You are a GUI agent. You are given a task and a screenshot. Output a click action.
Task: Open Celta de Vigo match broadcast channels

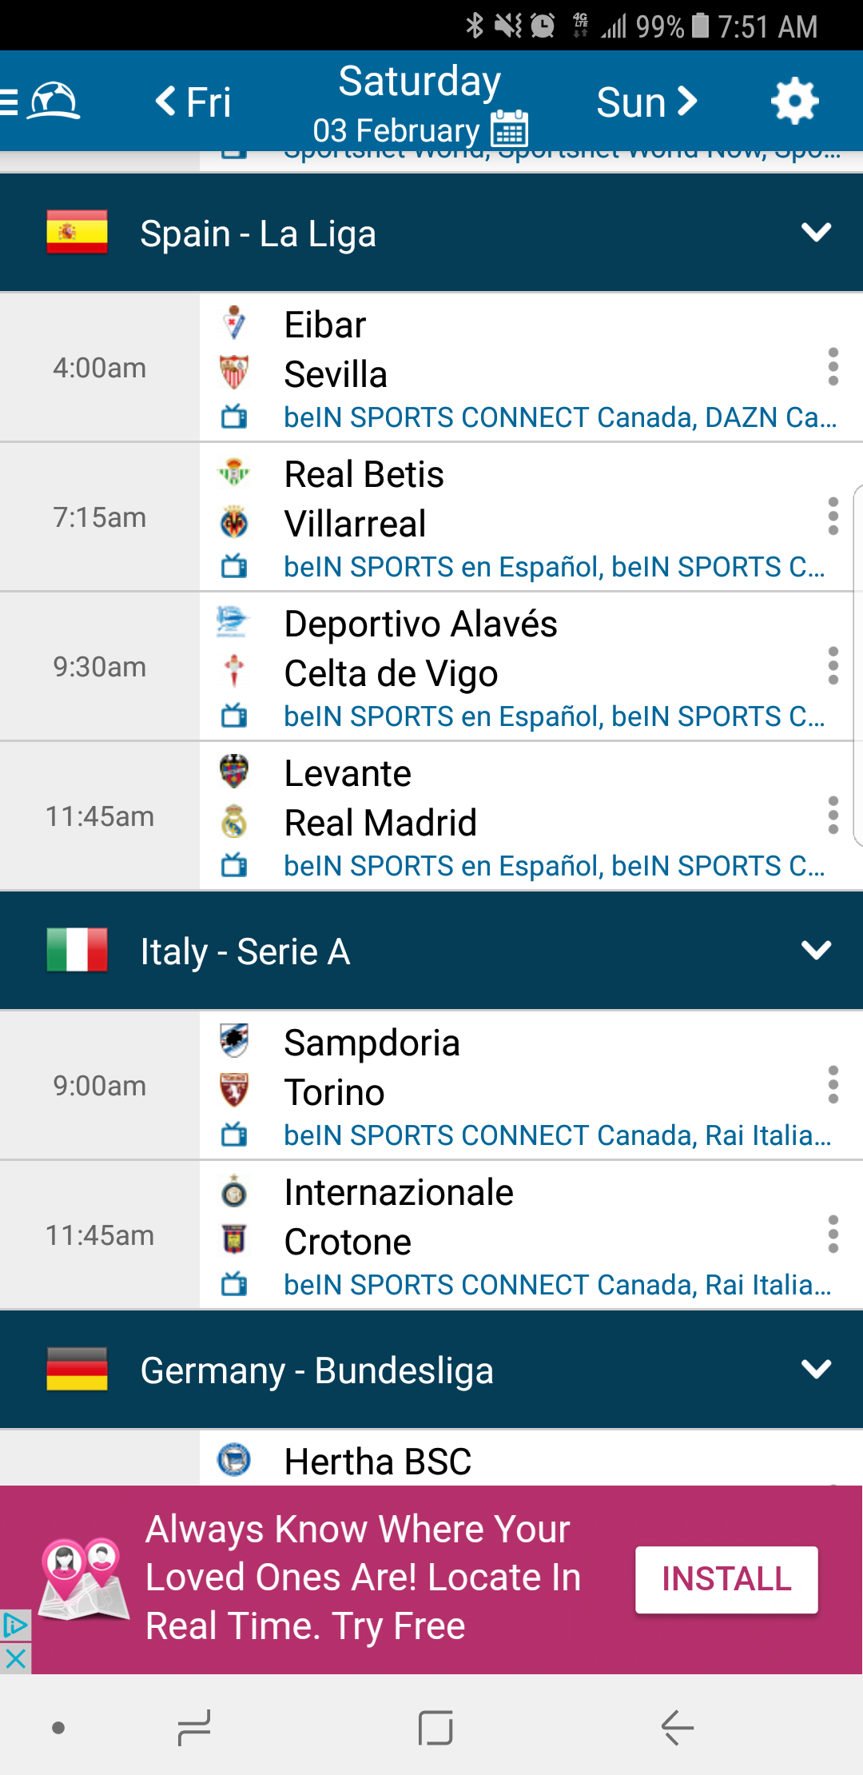553,716
